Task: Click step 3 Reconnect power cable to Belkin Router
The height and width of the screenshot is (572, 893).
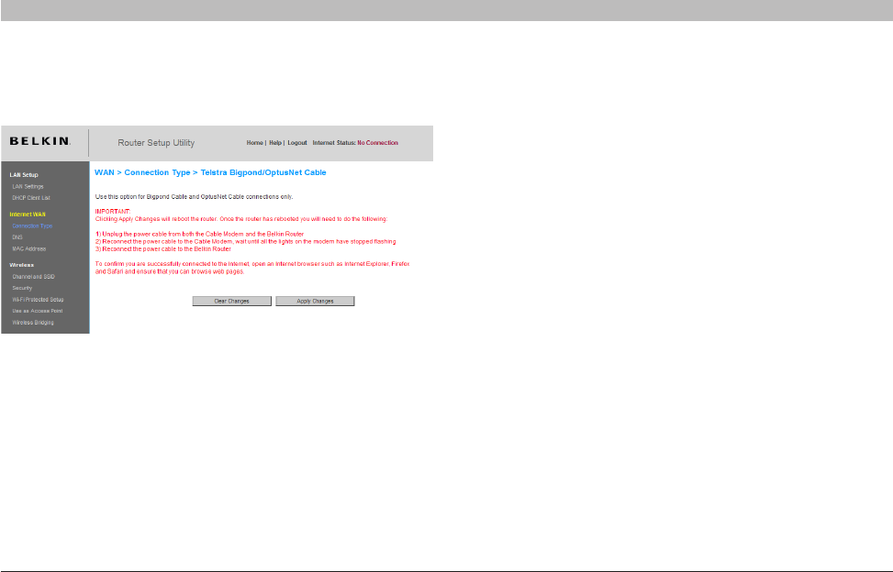Action: click(162, 249)
